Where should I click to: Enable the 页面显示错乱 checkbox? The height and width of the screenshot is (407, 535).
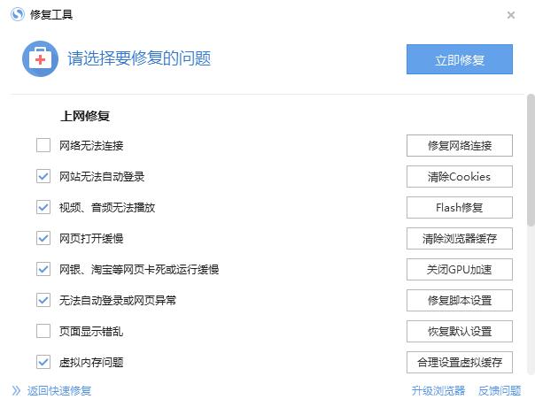pos(43,331)
